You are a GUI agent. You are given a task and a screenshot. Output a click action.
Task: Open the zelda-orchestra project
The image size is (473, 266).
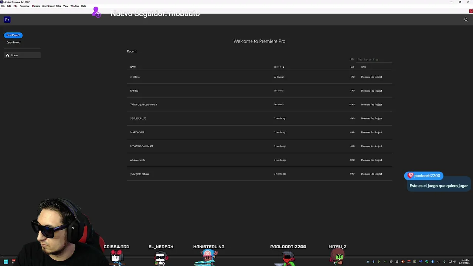point(137,160)
